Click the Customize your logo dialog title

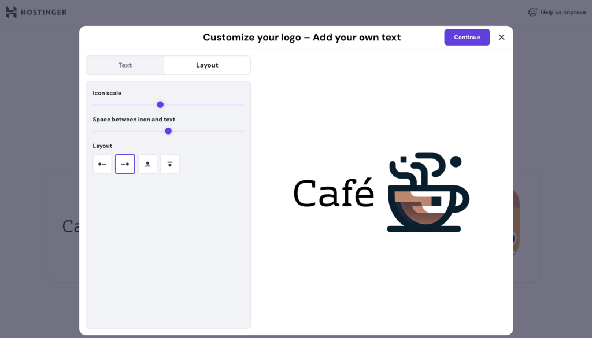[302, 37]
